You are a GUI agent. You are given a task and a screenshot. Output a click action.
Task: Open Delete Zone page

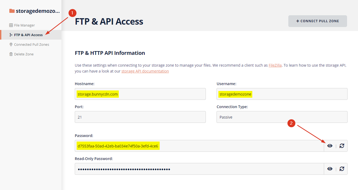coord(24,54)
